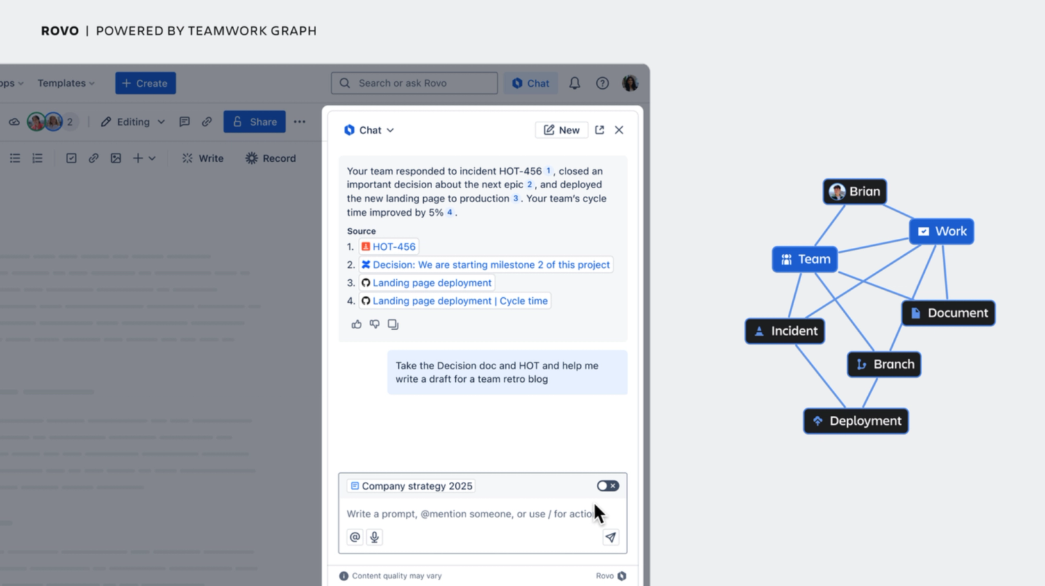The height and width of the screenshot is (586, 1045).
Task: Select the Work node in the graph
Action: [x=941, y=231]
